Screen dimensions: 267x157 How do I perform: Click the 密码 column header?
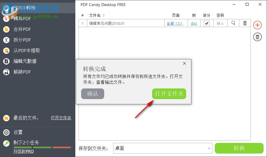(x=220, y=15)
